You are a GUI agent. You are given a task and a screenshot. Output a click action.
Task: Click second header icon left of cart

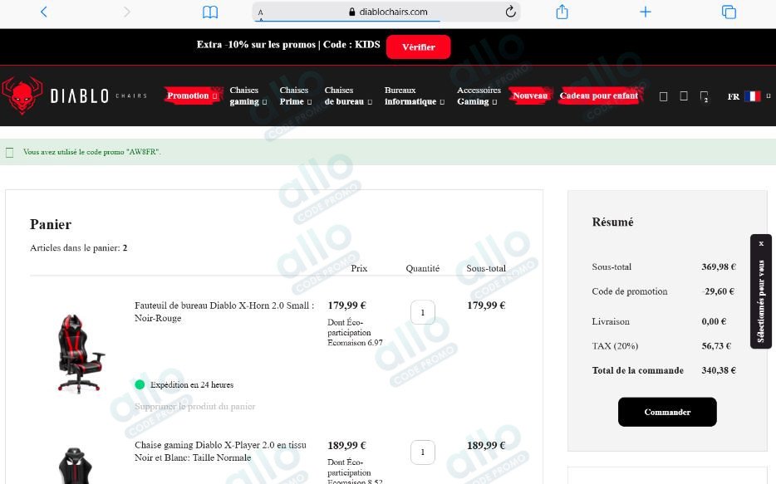pos(684,96)
